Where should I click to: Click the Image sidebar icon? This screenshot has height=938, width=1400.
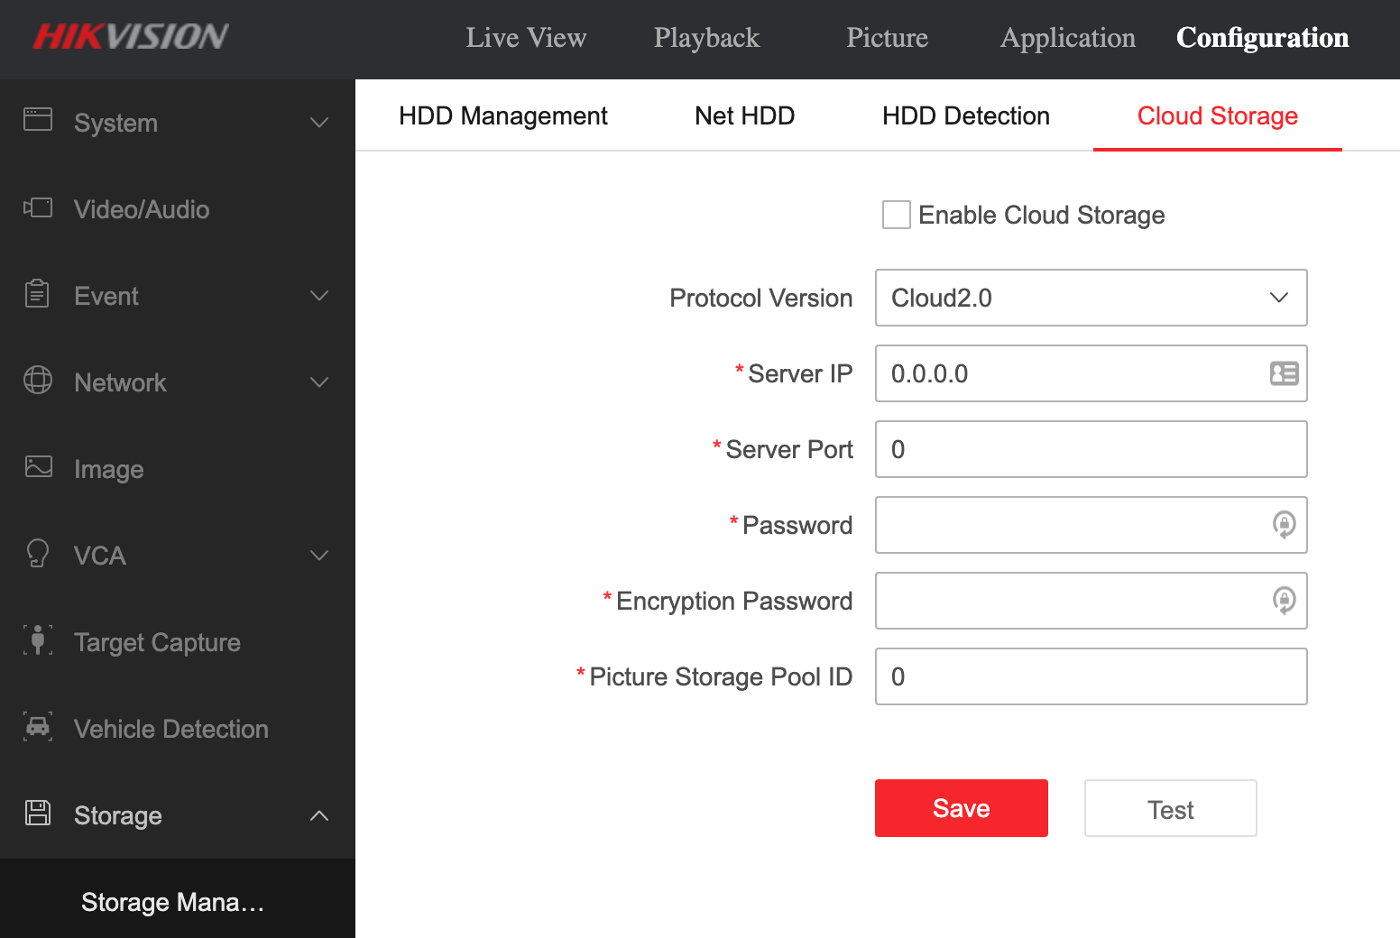coord(38,468)
